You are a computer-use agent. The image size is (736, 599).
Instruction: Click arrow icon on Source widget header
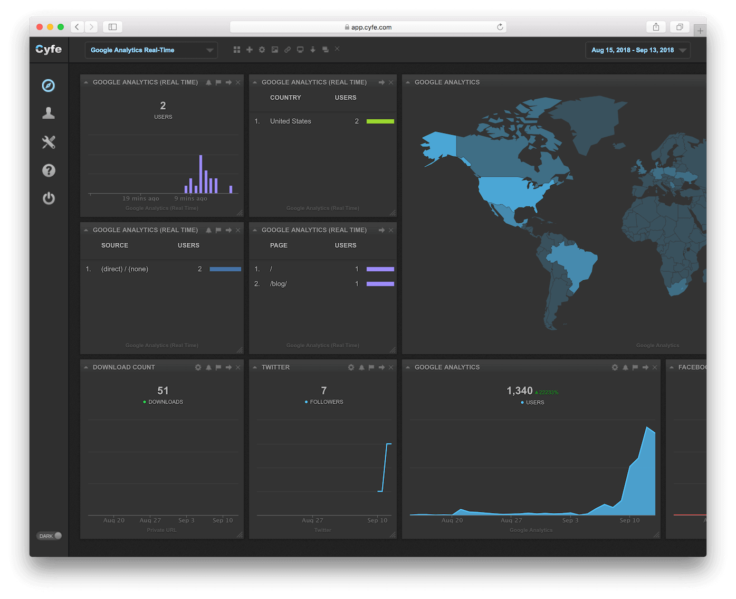click(x=228, y=230)
